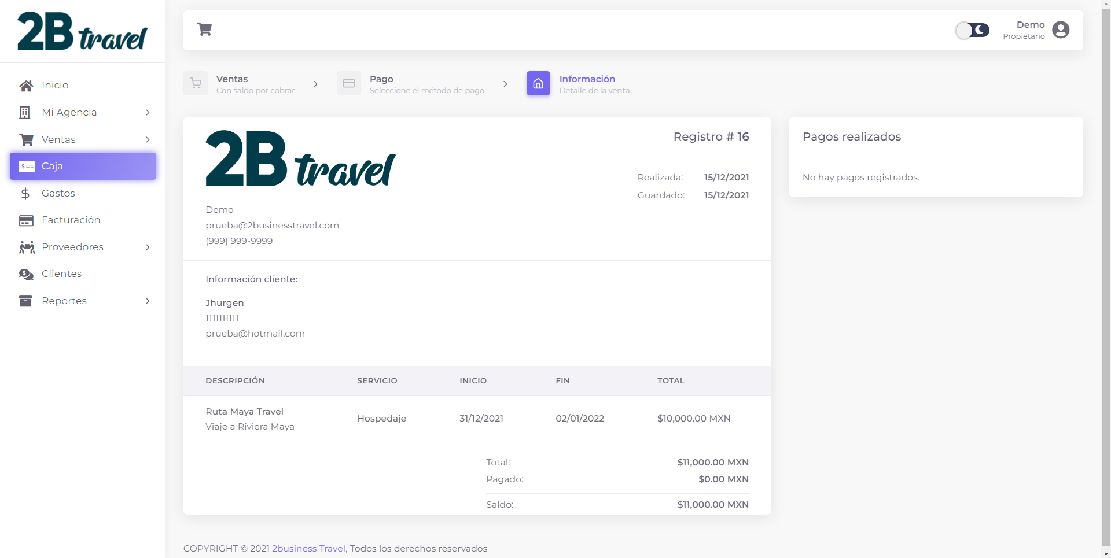
Task: Click the Reportes archive box icon
Action: [25, 301]
